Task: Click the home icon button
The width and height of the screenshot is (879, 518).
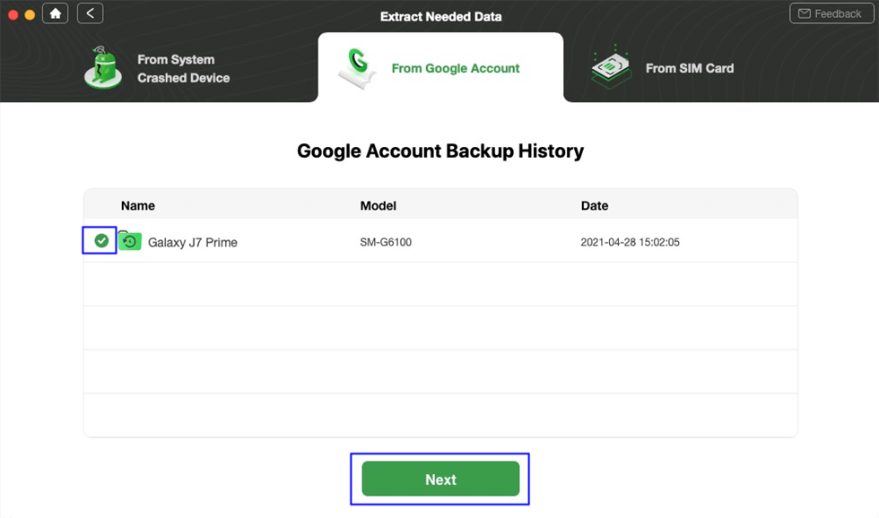Action: point(55,13)
